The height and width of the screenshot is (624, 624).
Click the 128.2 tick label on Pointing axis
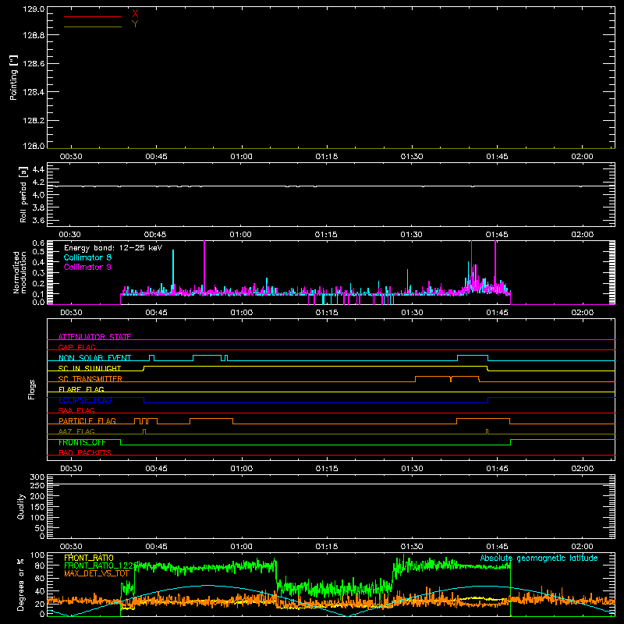click(x=34, y=121)
